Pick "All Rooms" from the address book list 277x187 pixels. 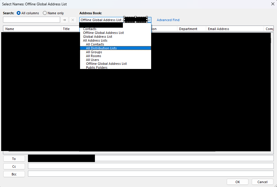(x=93, y=56)
